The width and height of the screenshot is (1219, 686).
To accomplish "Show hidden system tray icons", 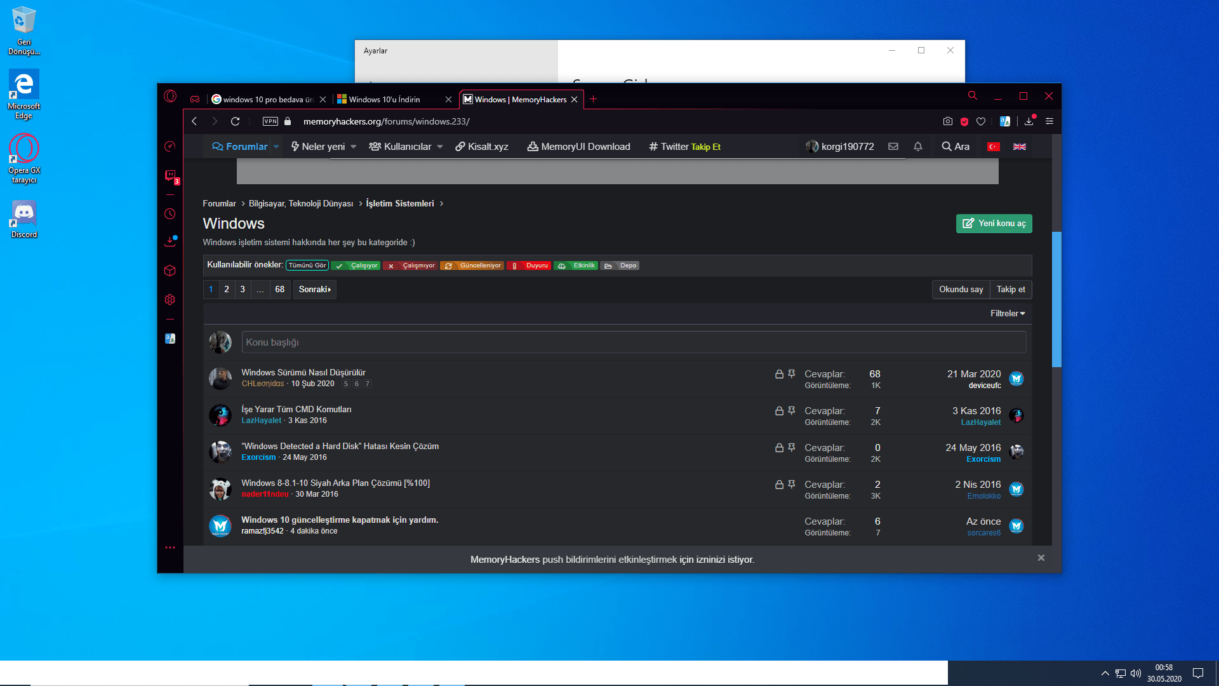I will 1105,673.
